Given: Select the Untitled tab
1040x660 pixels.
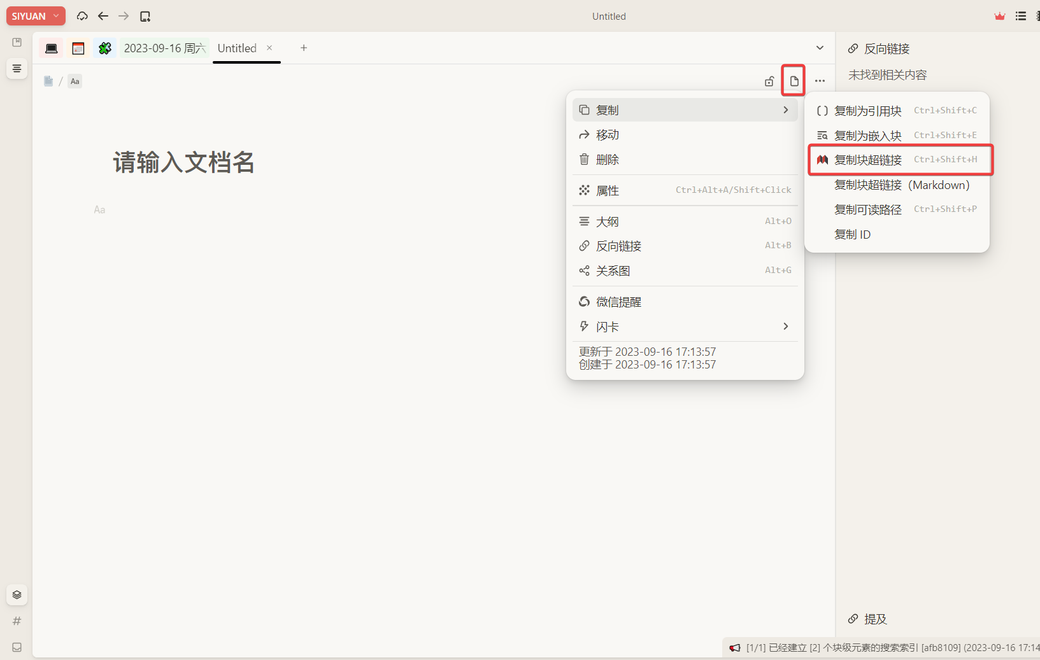Looking at the screenshot, I should pos(237,48).
